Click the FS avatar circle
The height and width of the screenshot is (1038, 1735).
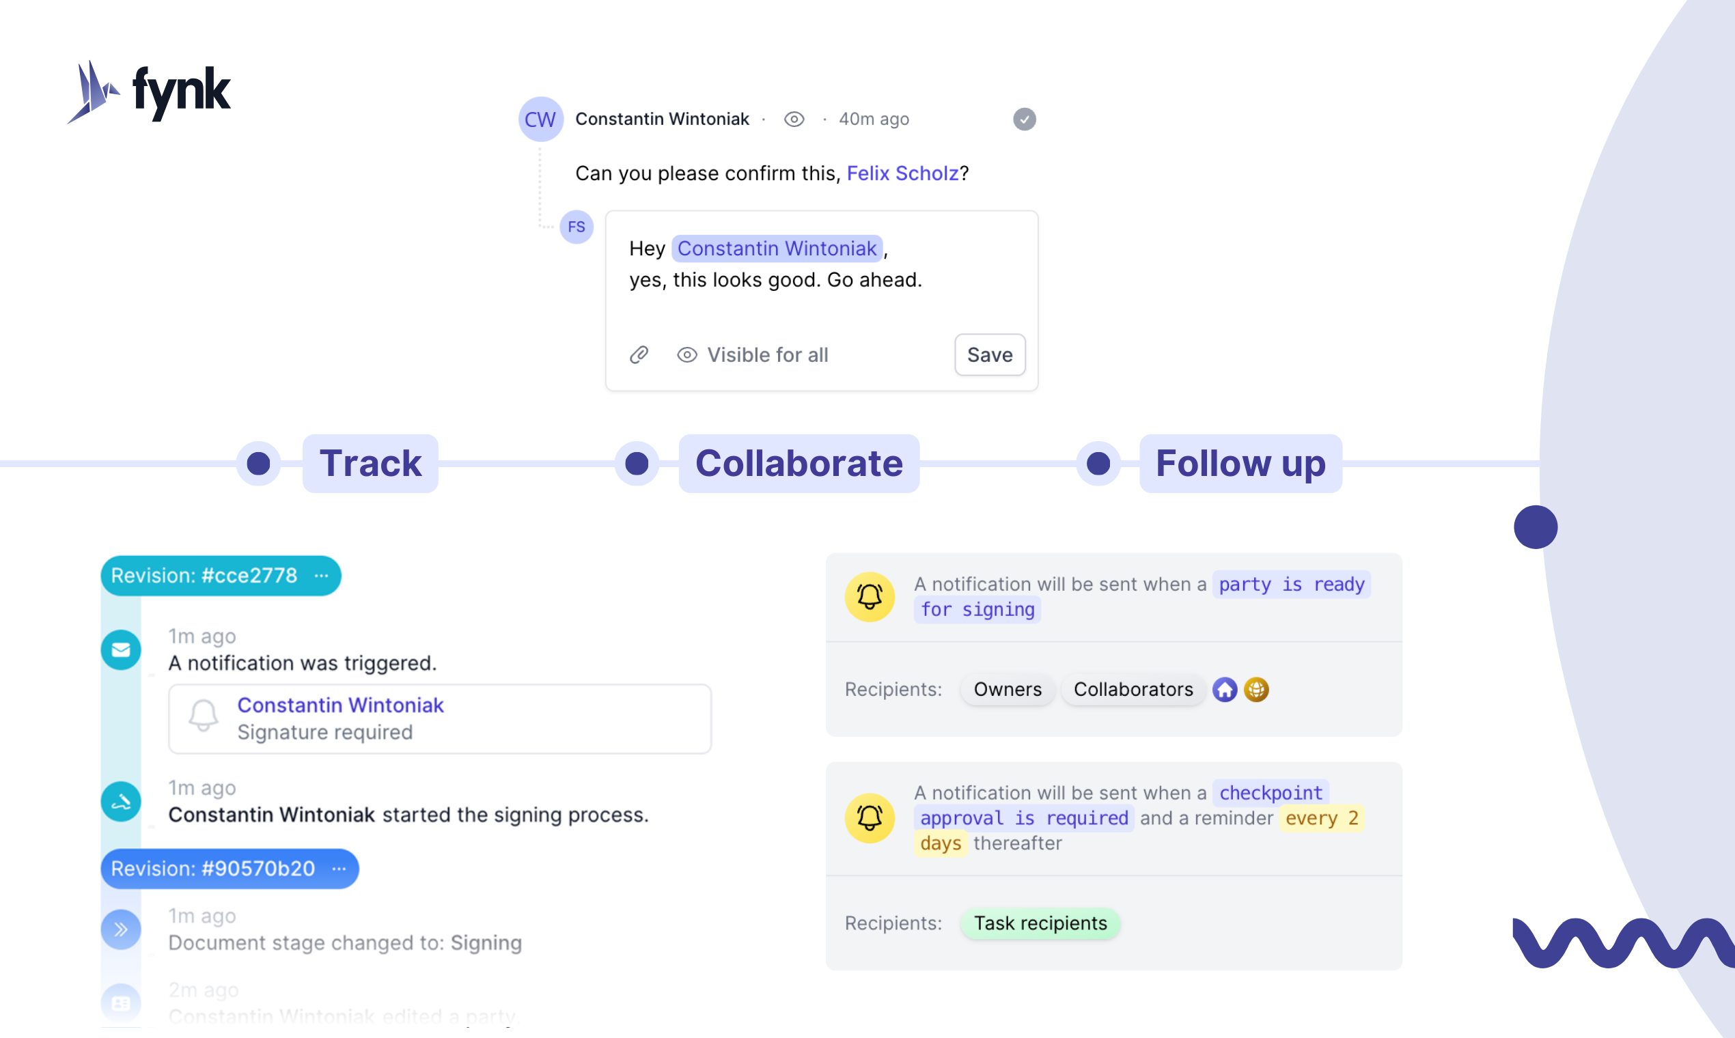click(577, 227)
